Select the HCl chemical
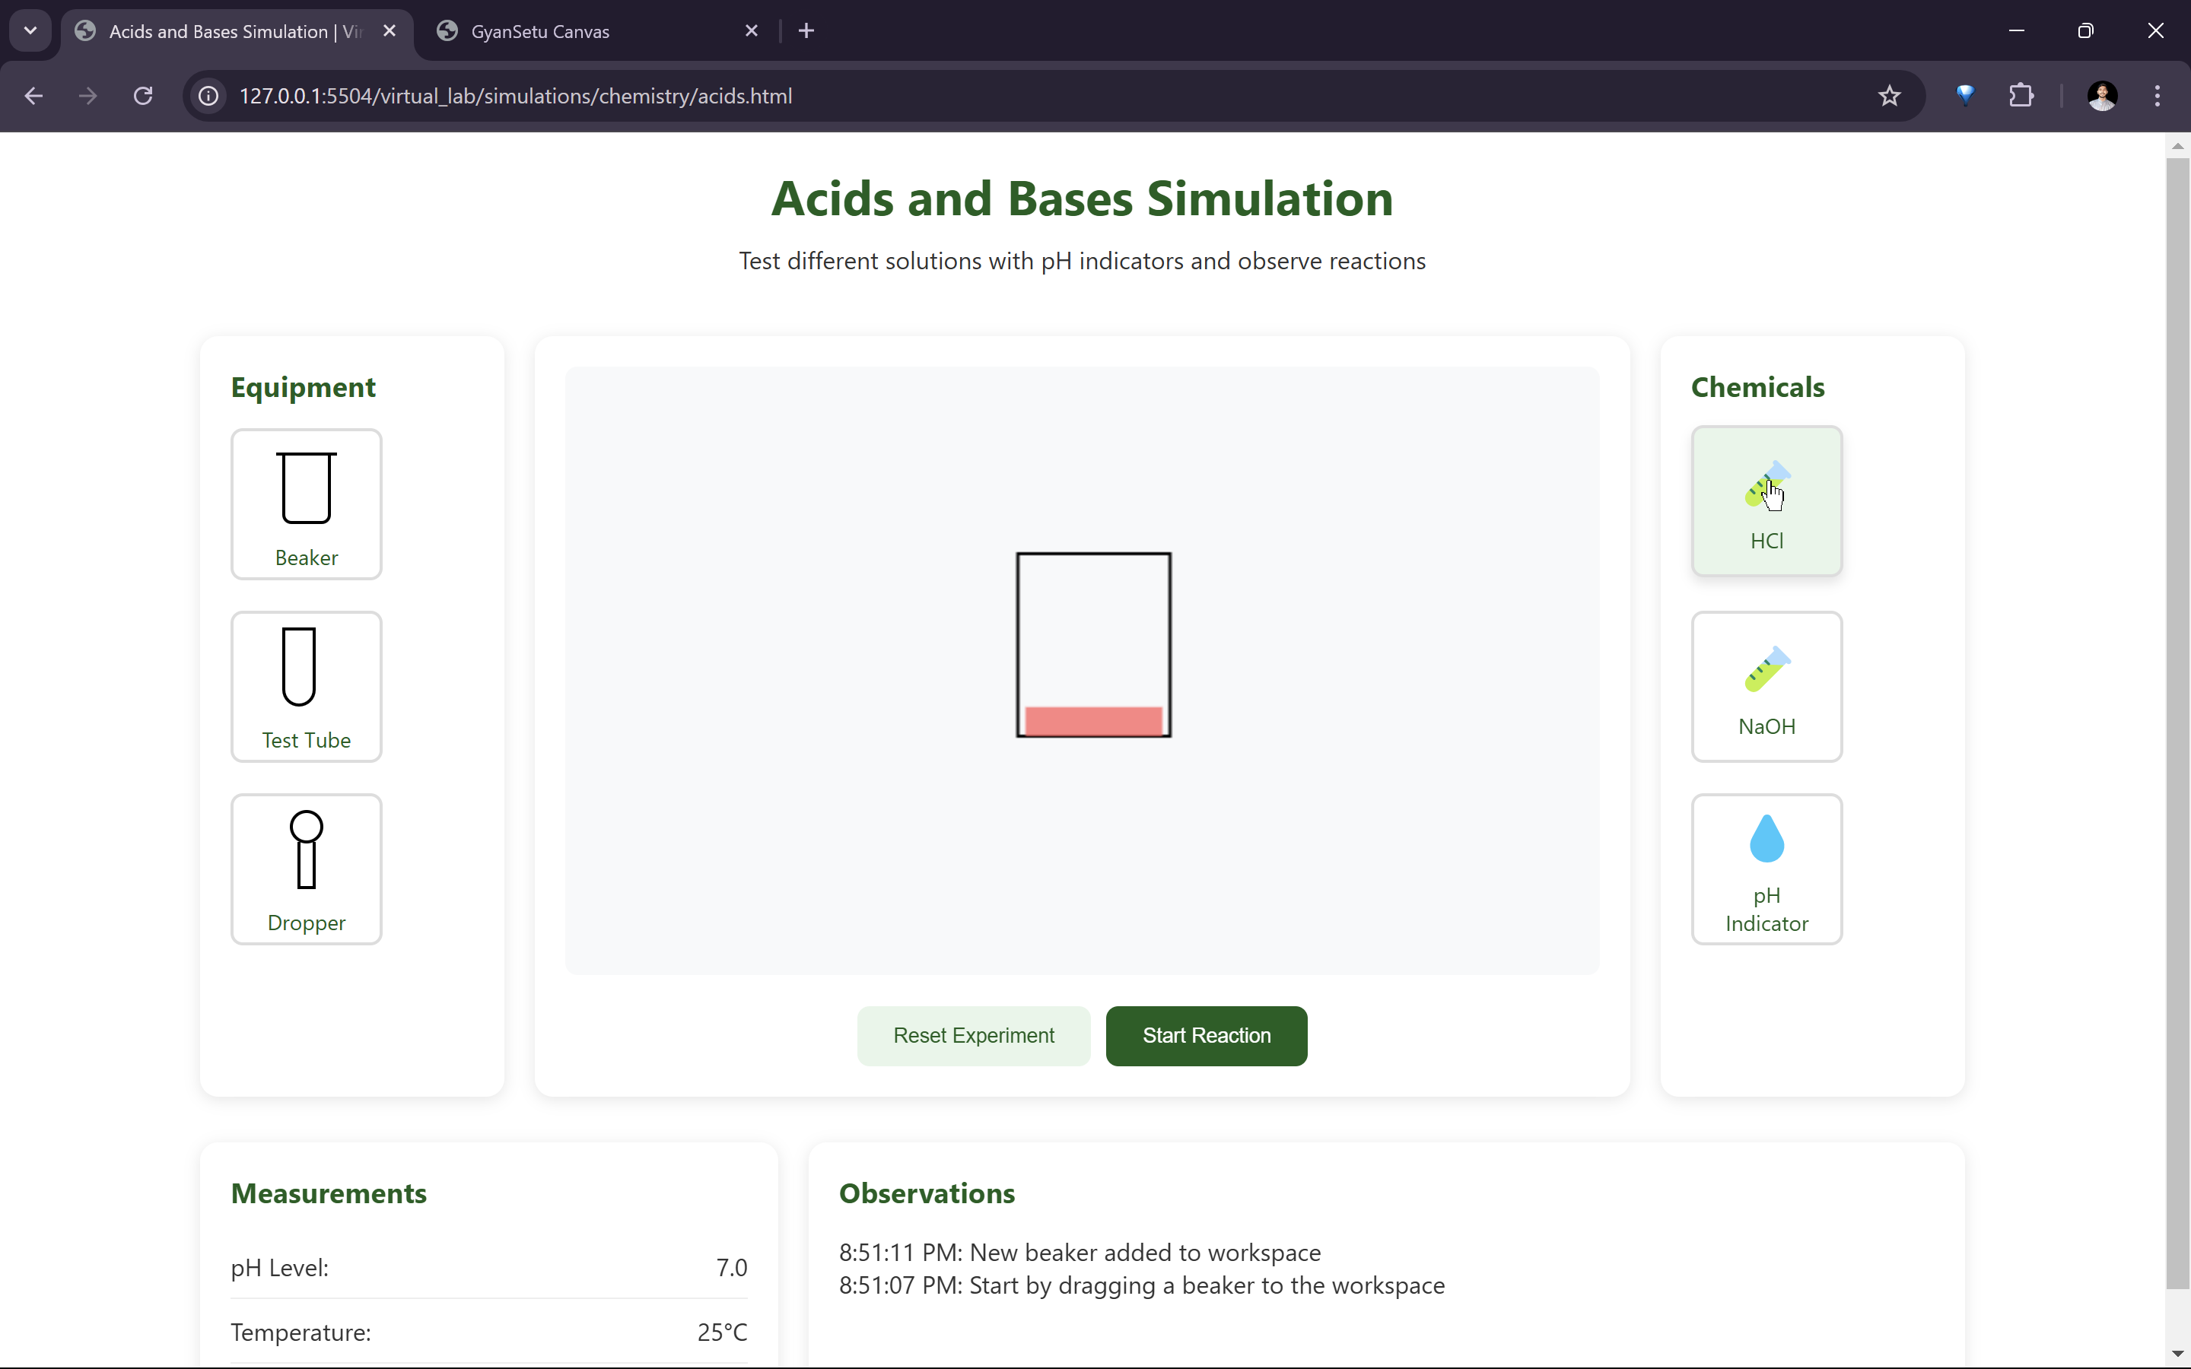The width and height of the screenshot is (2191, 1369). click(x=1766, y=500)
